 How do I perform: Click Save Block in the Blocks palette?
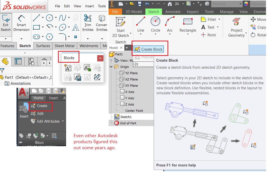78,77
